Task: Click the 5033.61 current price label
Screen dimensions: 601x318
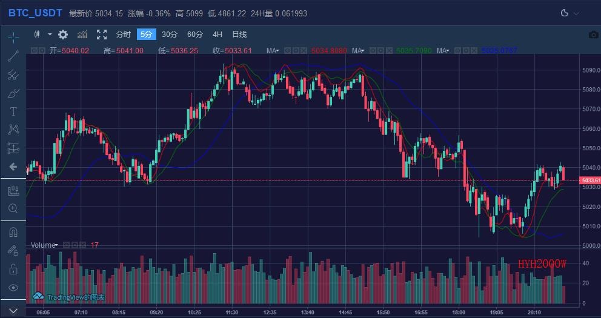Action: [590, 181]
